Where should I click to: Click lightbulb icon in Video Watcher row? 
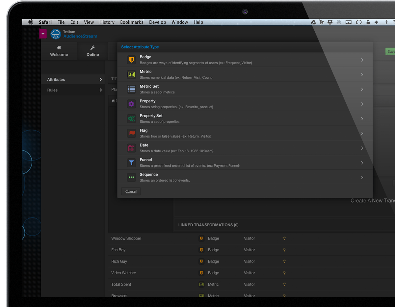[x=284, y=273]
